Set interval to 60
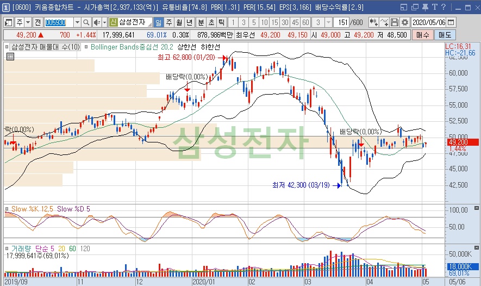This screenshot has height=286, width=481. [x=305, y=22]
